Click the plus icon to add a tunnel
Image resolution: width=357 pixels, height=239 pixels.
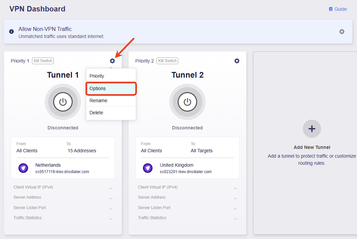312,129
